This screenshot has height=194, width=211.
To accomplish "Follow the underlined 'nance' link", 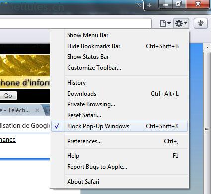I will click(8, 140).
